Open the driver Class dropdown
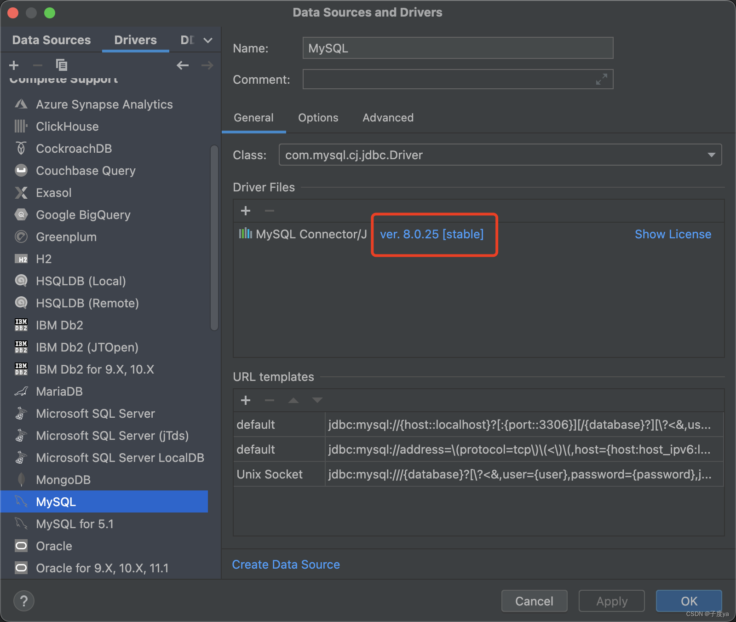The width and height of the screenshot is (736, 622). click(711, 155)
